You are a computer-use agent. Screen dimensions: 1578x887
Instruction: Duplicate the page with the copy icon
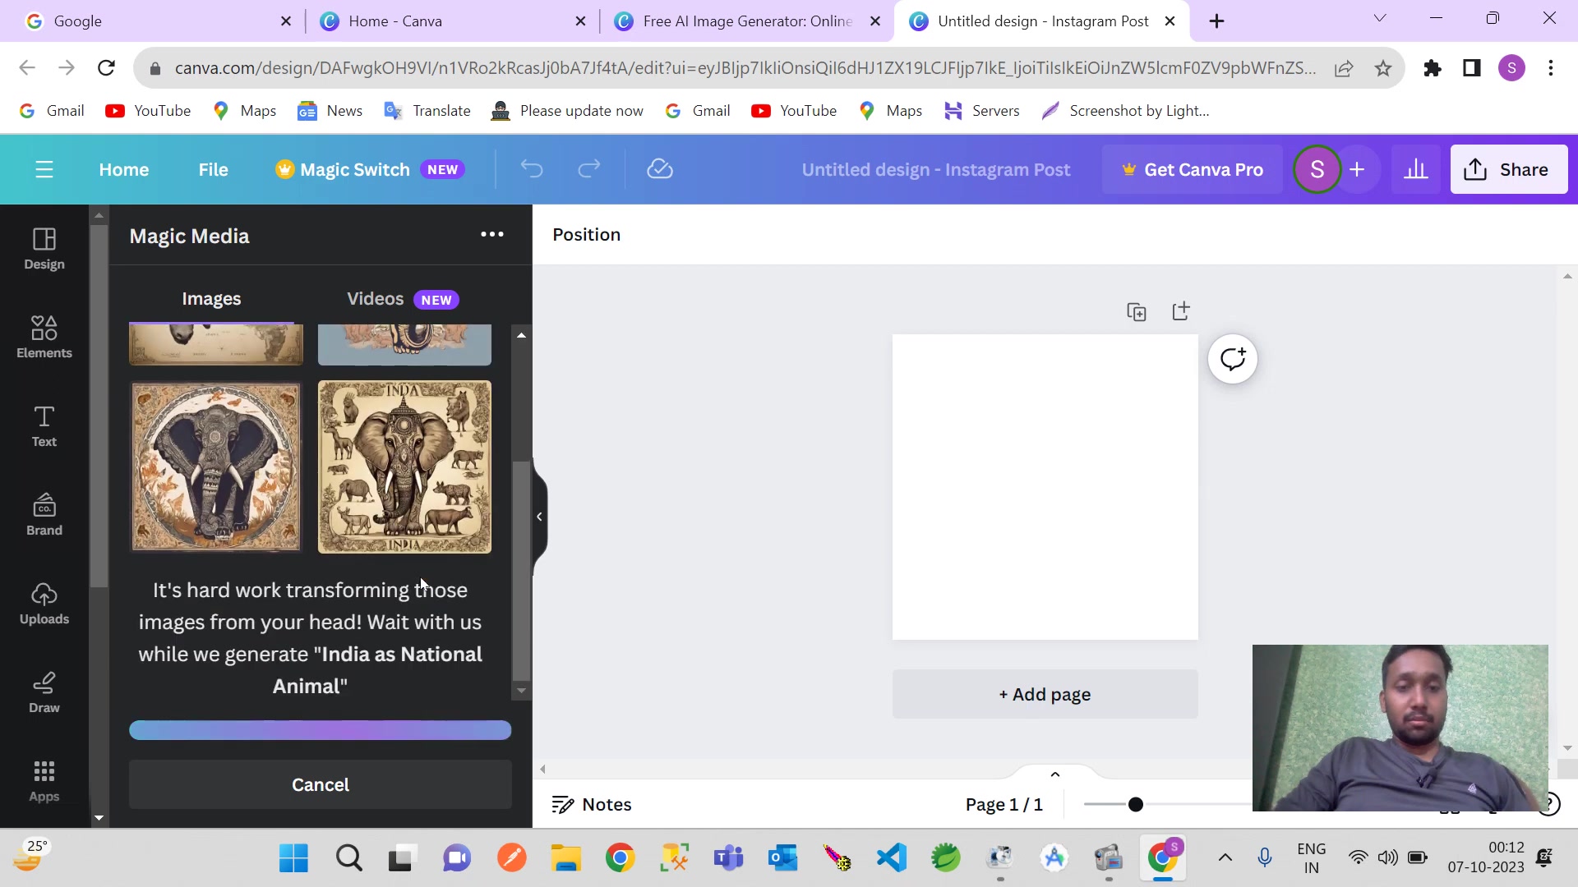pos(1137,312)
